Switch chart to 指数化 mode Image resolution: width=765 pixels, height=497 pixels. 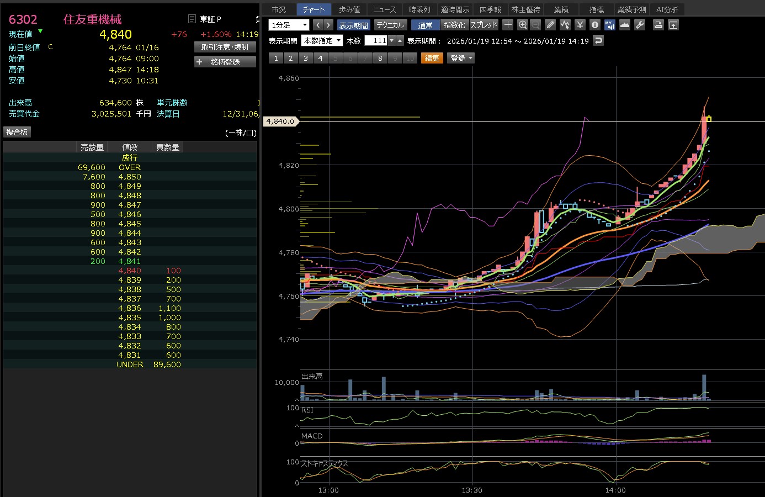click(454, 25)
